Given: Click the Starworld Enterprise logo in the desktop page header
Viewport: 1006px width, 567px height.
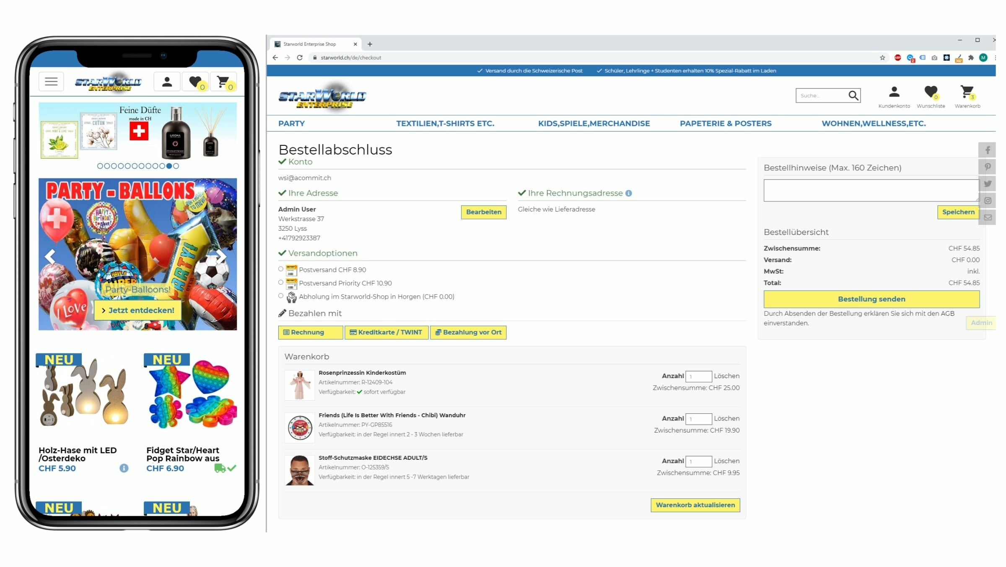Looking at the screenshot, I should 322,97.
